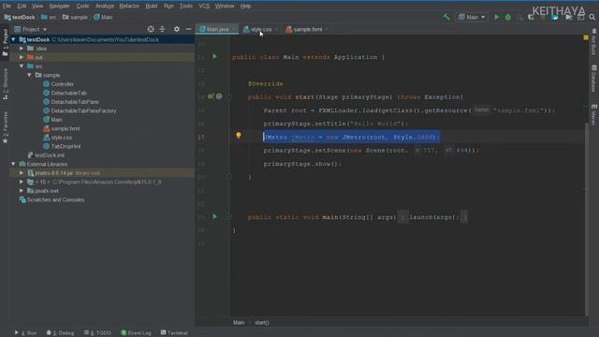
Task: Click sample in navigation breadcrumb
Action: coord(75,17)
